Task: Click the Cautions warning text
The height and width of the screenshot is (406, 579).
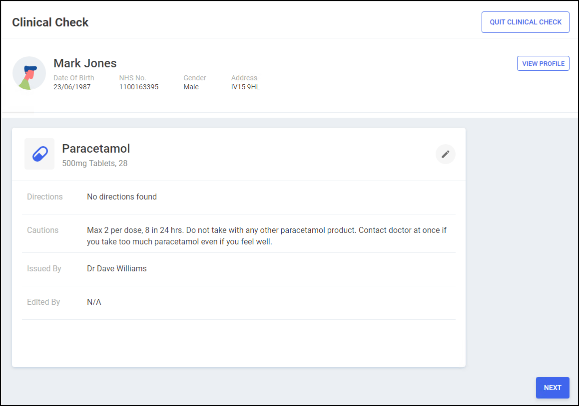Action: (x=266, y=236)
